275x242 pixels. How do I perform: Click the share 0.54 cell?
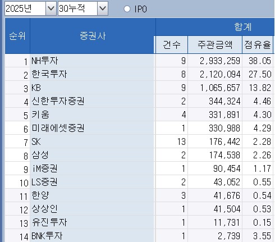pos(258,195)
